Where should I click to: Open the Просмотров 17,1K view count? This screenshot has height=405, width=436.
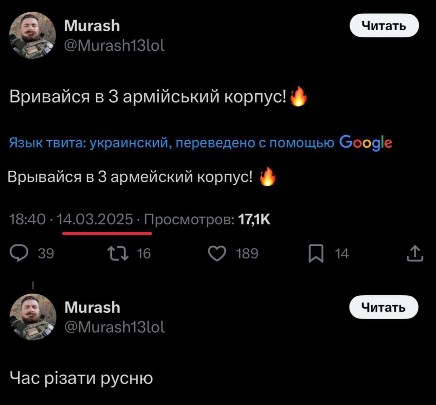click(207, 220)
